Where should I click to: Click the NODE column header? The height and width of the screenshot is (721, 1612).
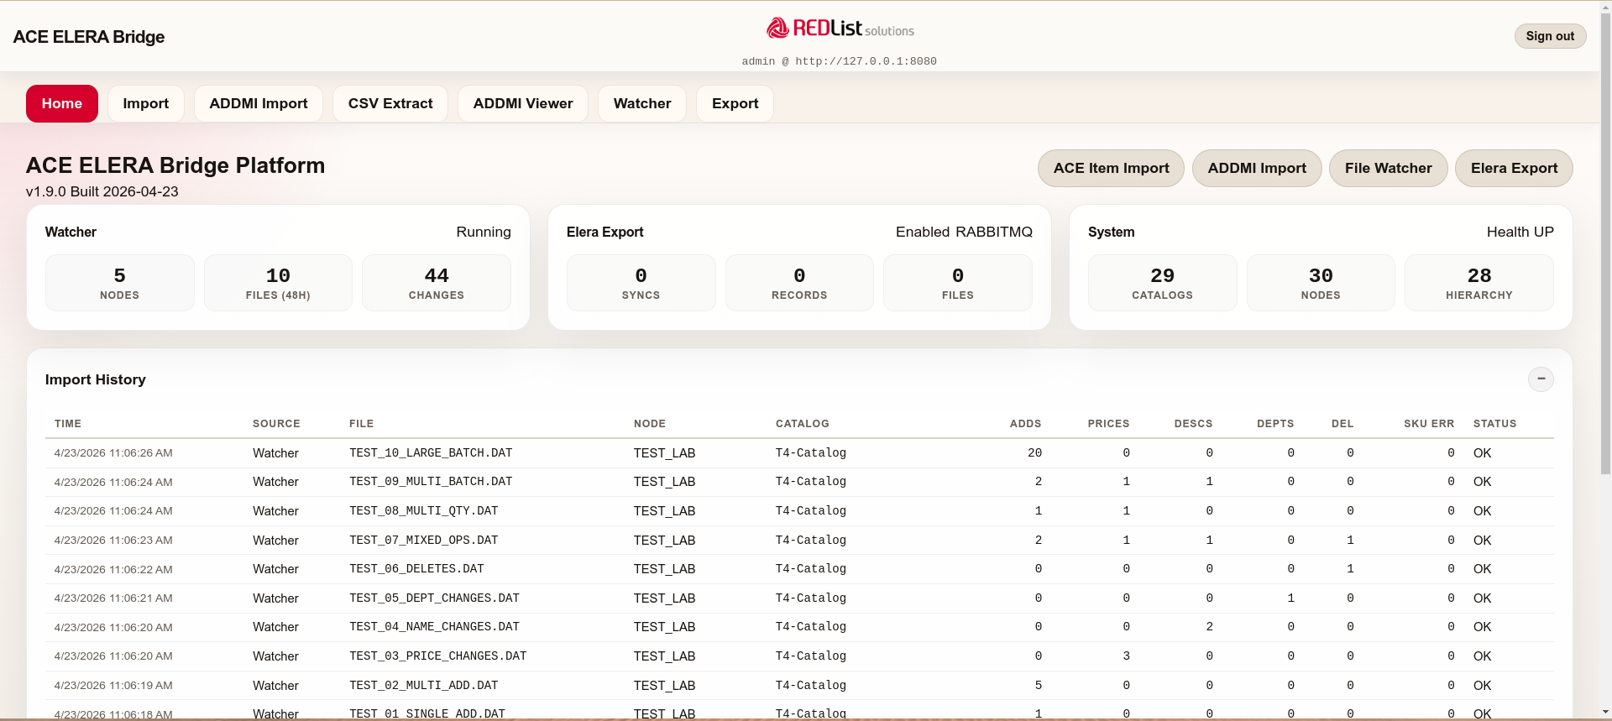coord(650,424)
